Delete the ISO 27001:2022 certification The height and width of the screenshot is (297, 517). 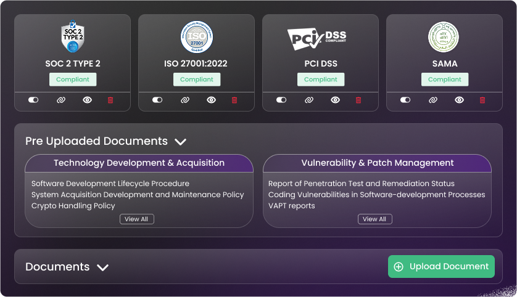pos(234,100)
